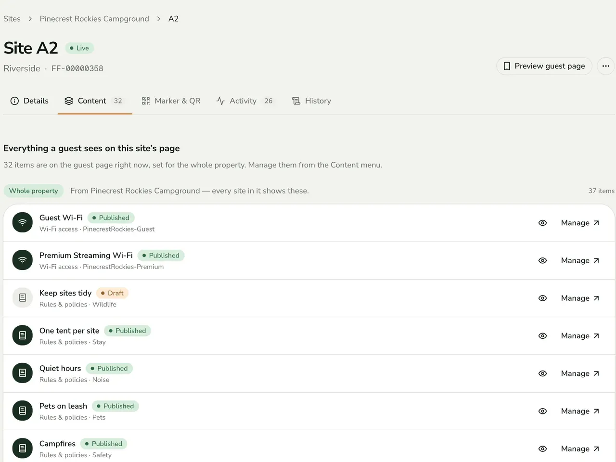Click 'Wi-Fi access · PinecrestRockies-Premium' subtitle
Image resolution: width=616 pixels, height=462 pixels.
click(x=102, y=267)
